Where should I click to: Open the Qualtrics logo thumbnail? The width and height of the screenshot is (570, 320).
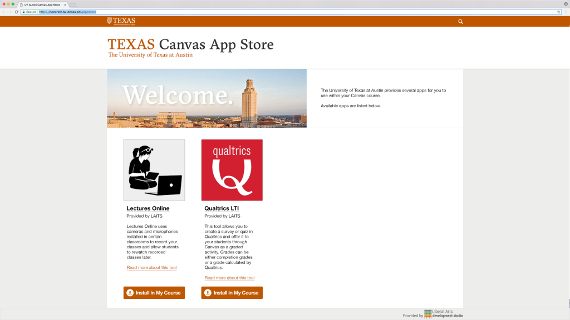pyautogui.click(x=232, y=170)
